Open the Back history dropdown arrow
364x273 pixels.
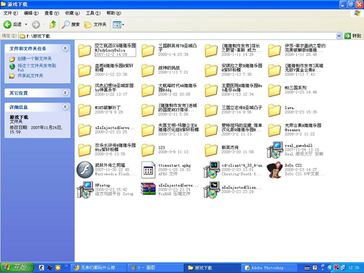coord(26,24)
